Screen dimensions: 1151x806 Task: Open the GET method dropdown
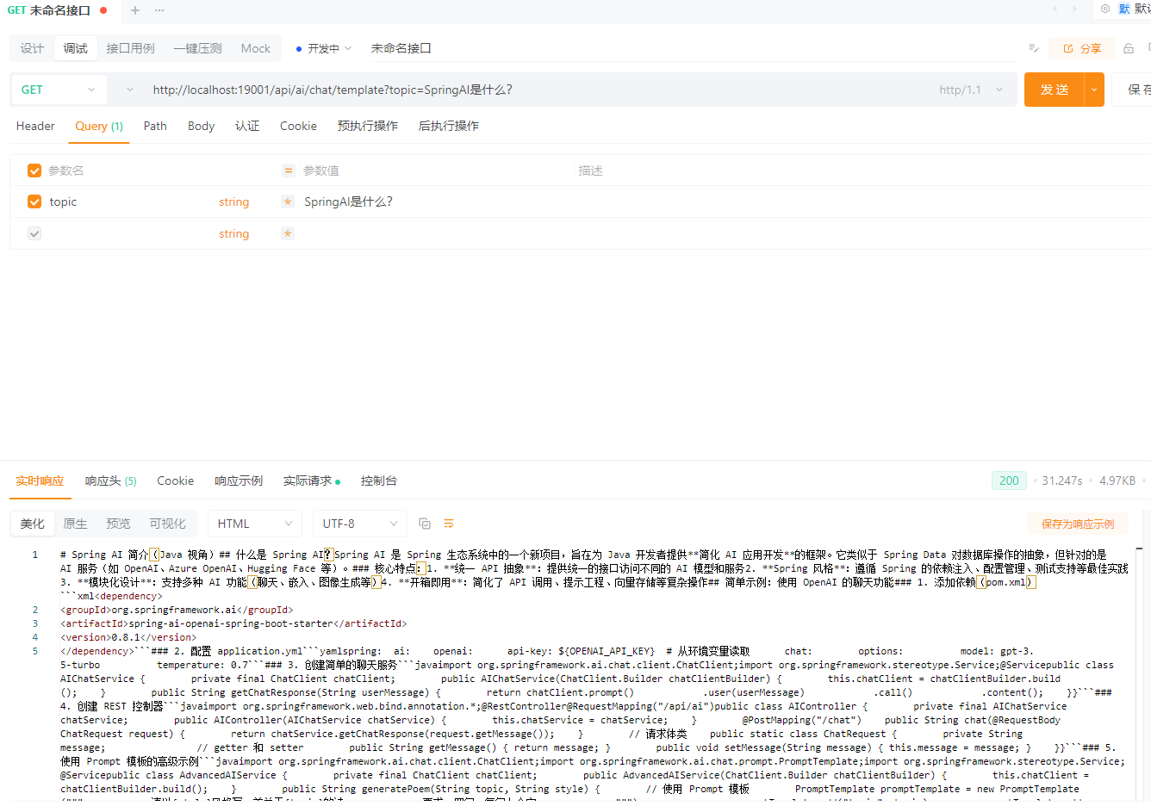click(58, 90)
